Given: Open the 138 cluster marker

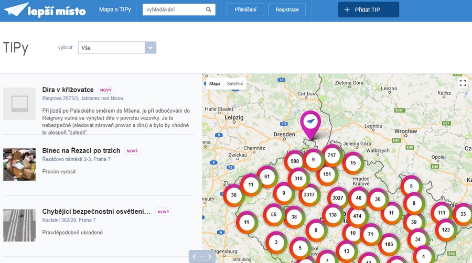Looking at the screenshot, I should coord(332,215).
